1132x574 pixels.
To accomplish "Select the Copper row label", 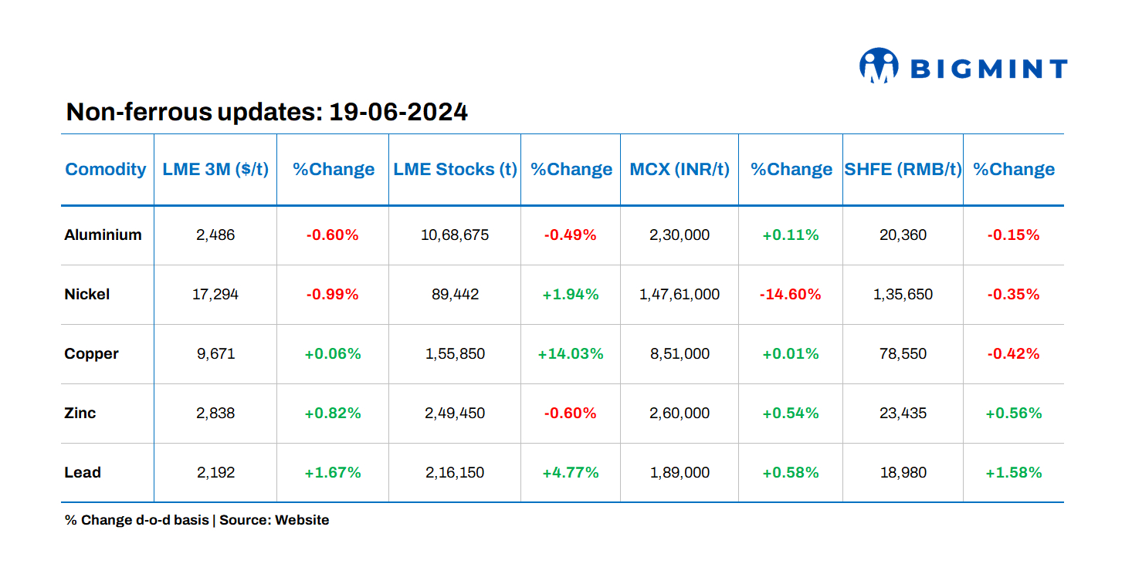I will coord(91,354).
